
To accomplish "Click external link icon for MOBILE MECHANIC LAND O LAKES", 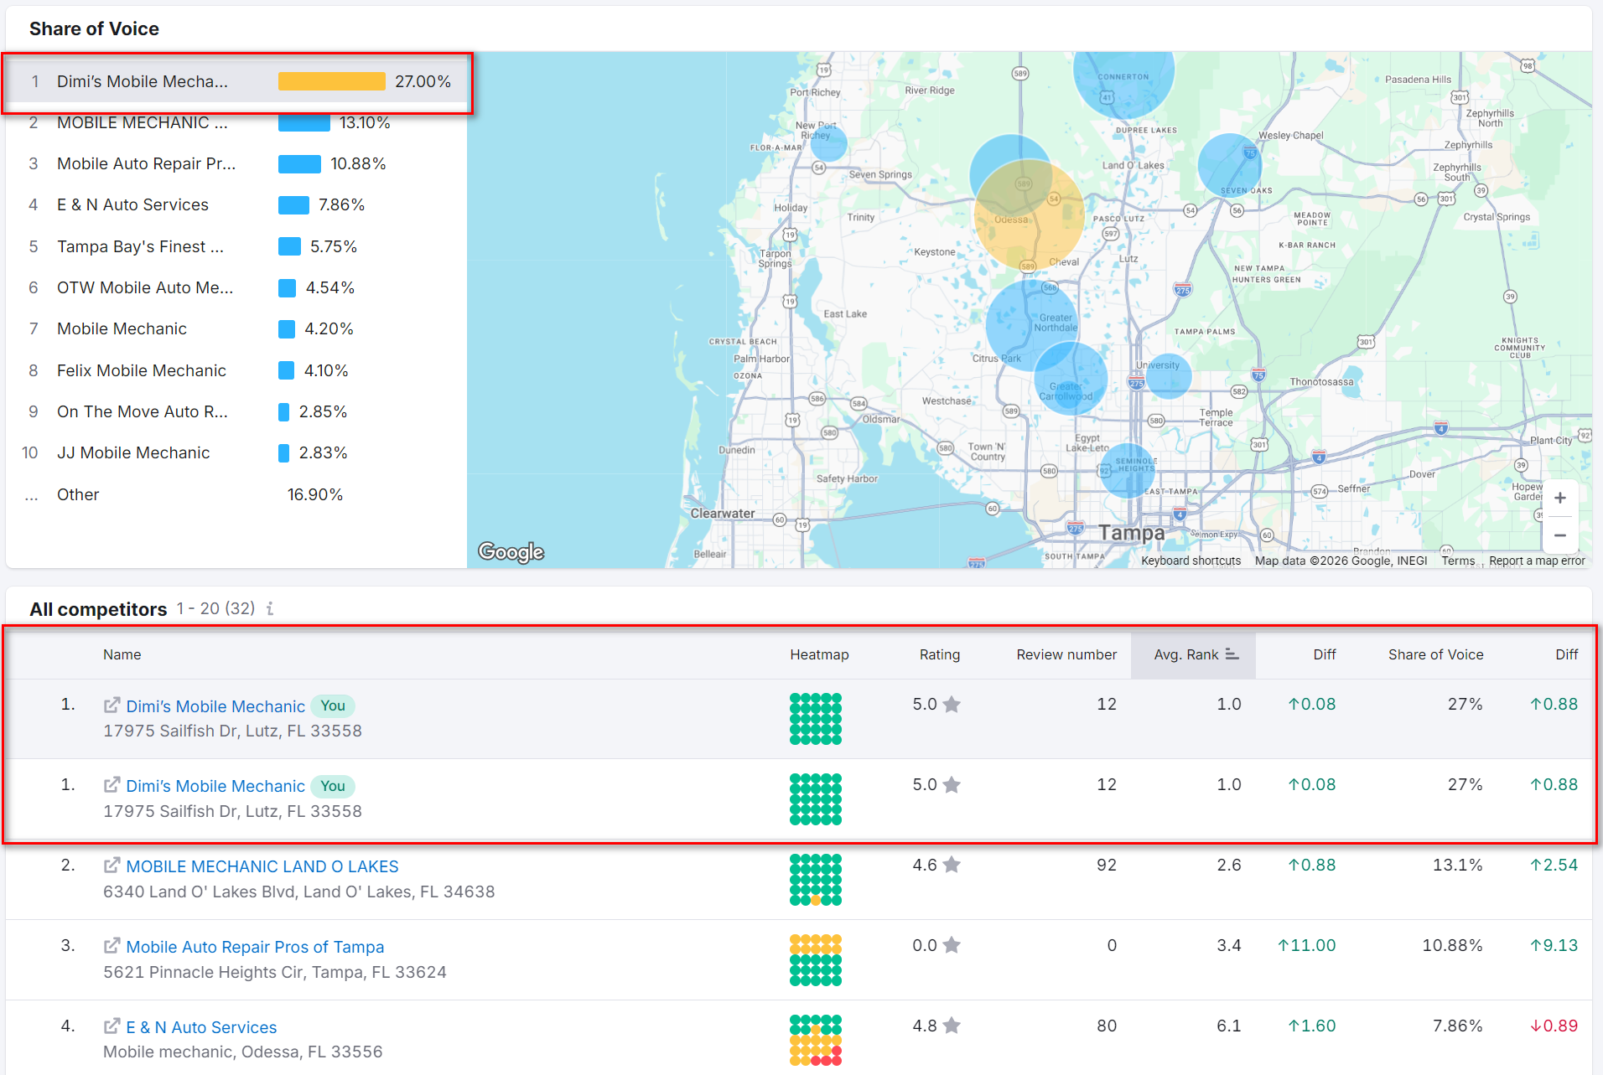I will 112,866.
